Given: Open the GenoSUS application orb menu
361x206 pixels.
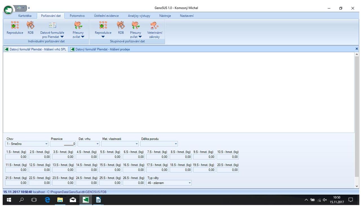Looking at the screenshot, I should click(x=8, y=10).
